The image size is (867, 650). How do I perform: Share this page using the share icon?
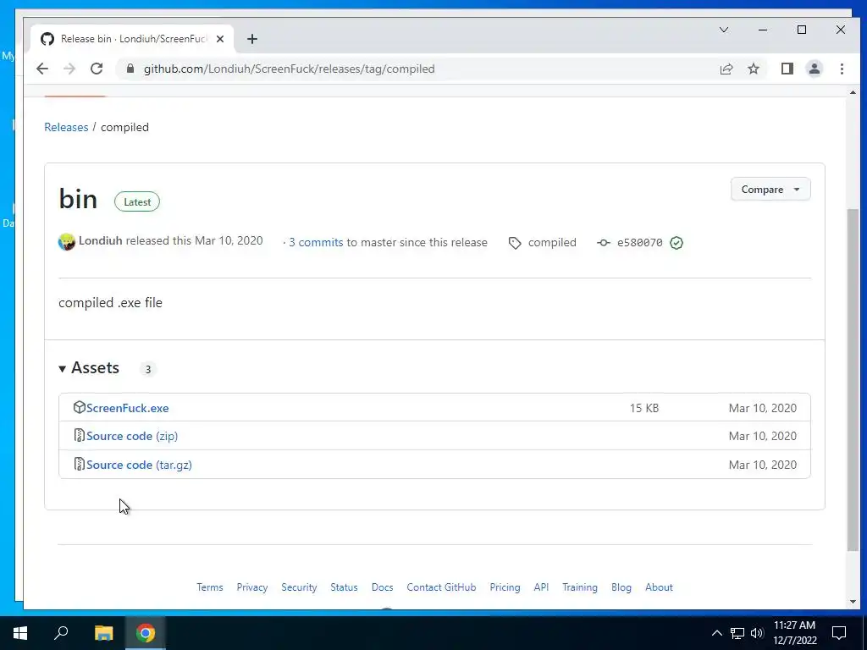coord(726,69)
